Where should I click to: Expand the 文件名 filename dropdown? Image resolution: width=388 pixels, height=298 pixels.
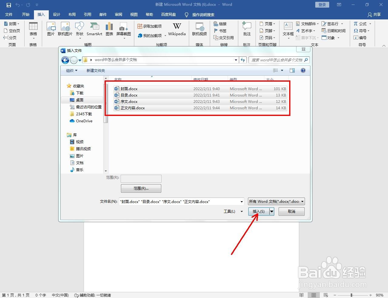tap(242, 201)
